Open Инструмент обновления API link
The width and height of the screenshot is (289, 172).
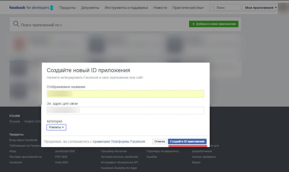pos(119,162)
